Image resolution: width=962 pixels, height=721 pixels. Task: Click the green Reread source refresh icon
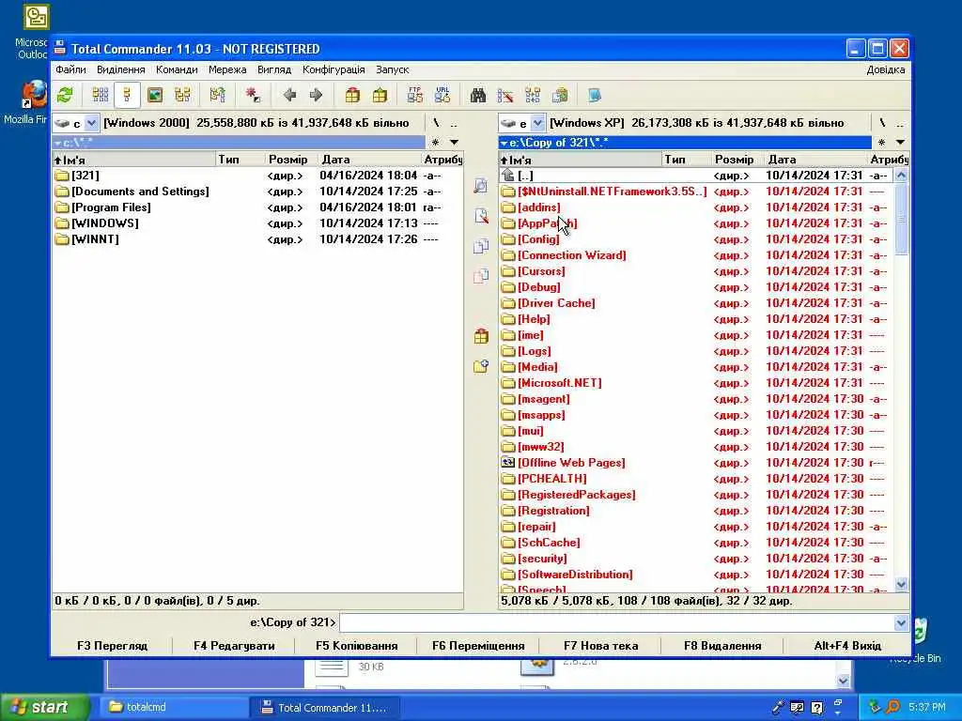pos(65,95)
